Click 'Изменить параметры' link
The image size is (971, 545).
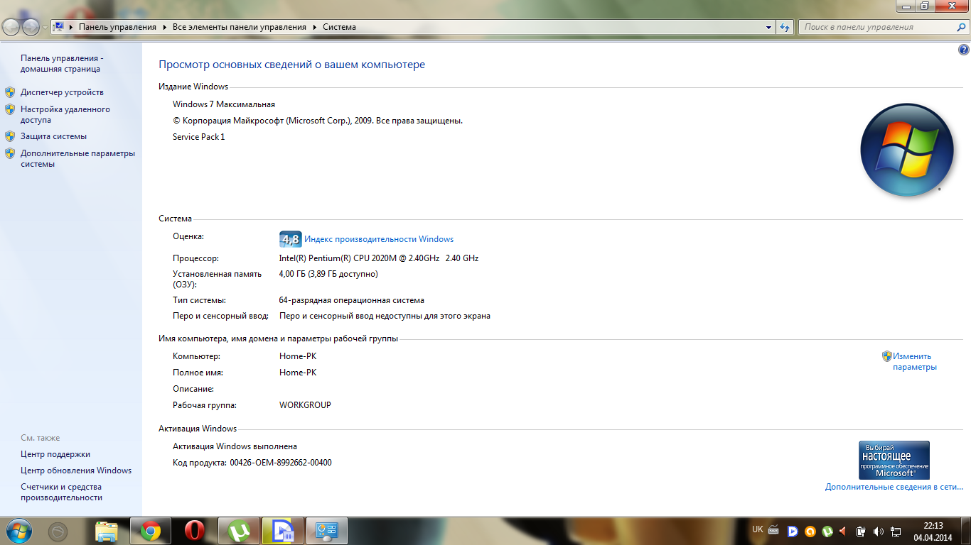click(x=914, y=361)
